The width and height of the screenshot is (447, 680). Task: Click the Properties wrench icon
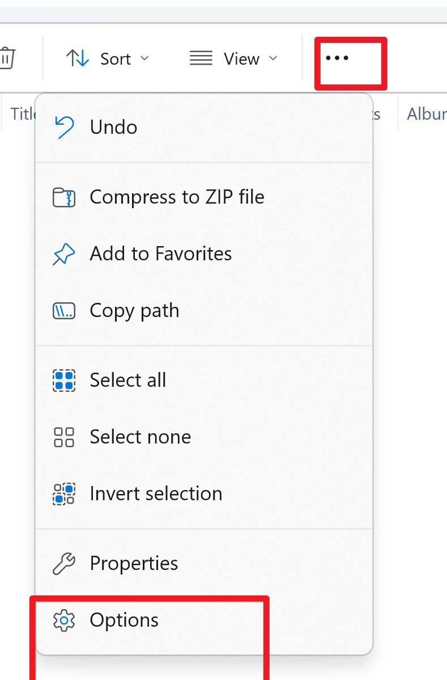(64, 564)
